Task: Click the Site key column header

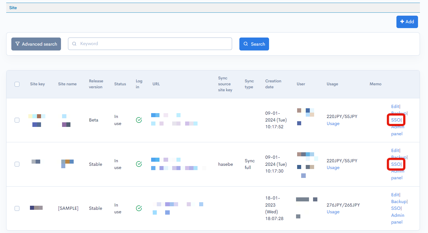Action: [x=38, y=84]
